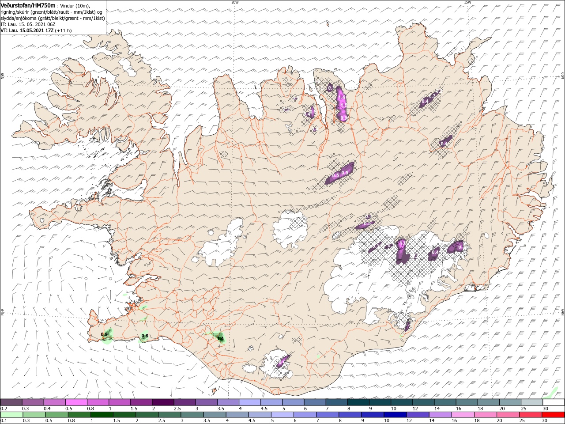Click the light lavender 4–4.5 snow swatch
Image resolution: width=565 pixels, height=424 pixels.
pos(249,402)
